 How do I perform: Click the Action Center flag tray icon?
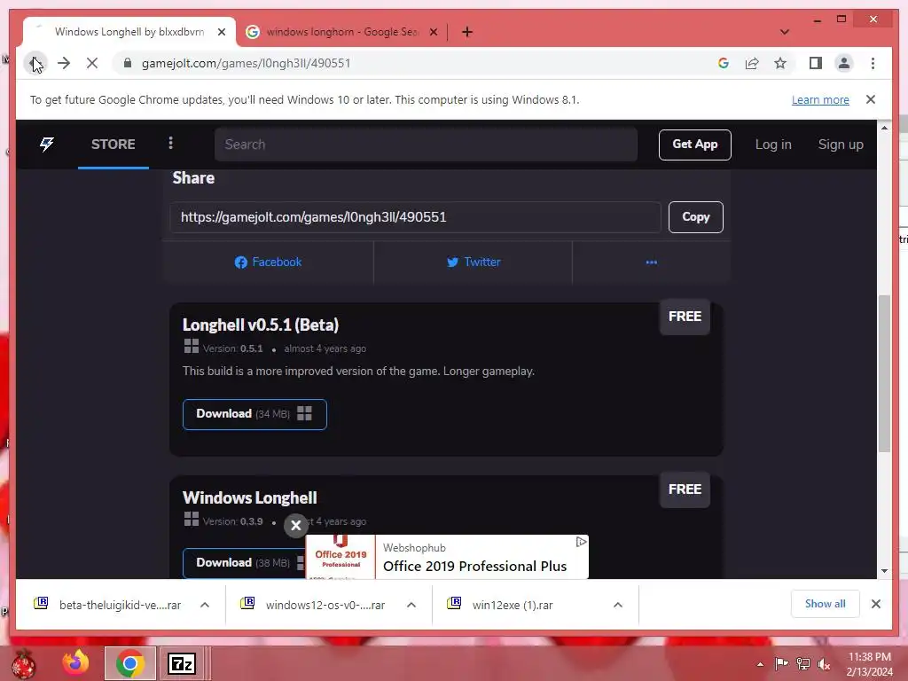[x=781, y=663]
